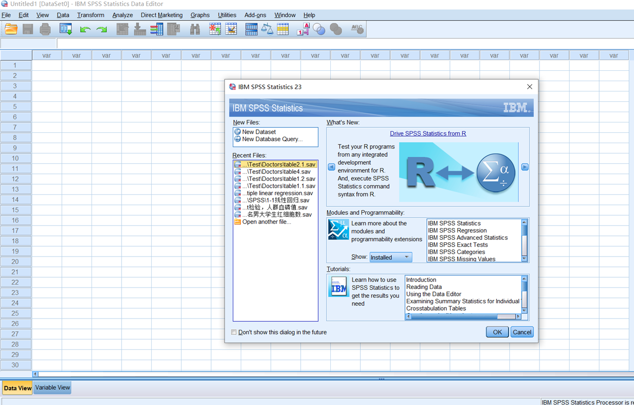Open Drive SPSS Statistics from R link
The image size is (634, 405).
428,133
